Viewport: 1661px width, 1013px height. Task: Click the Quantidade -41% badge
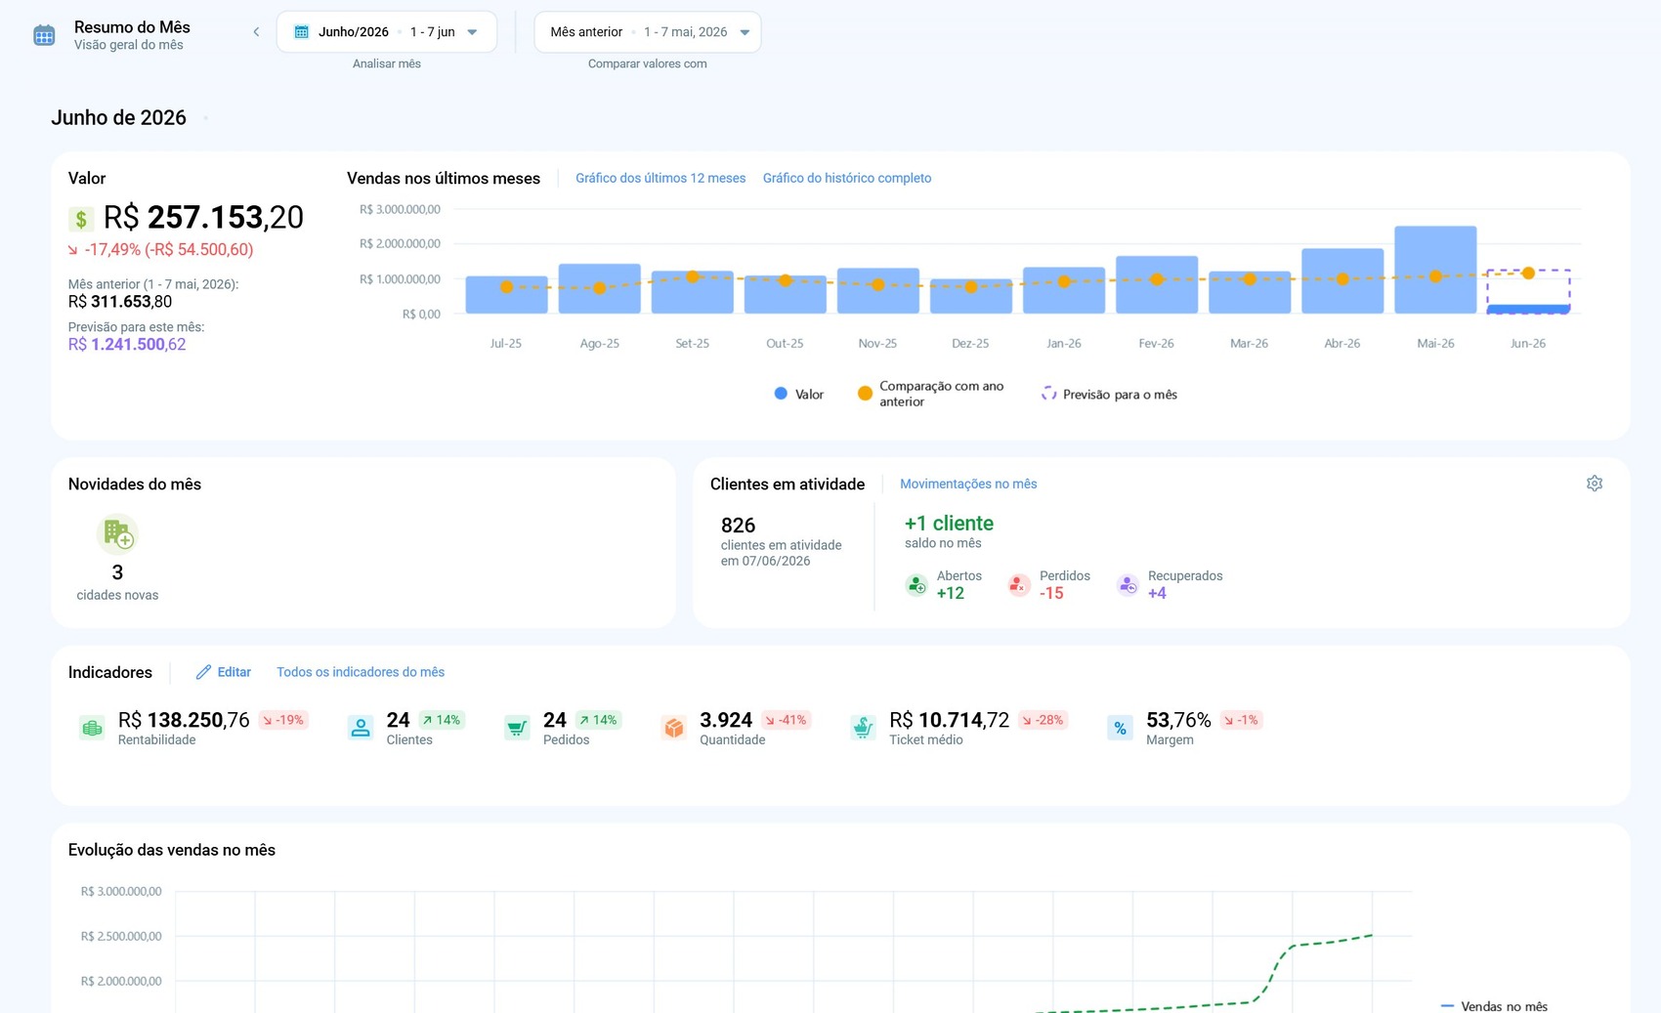point(786,720)
